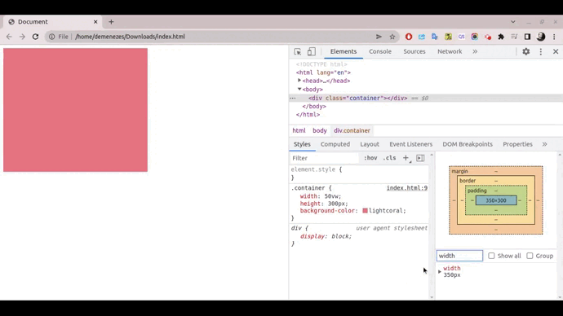Click the computed filter field containing width

(x=459, y=256)
